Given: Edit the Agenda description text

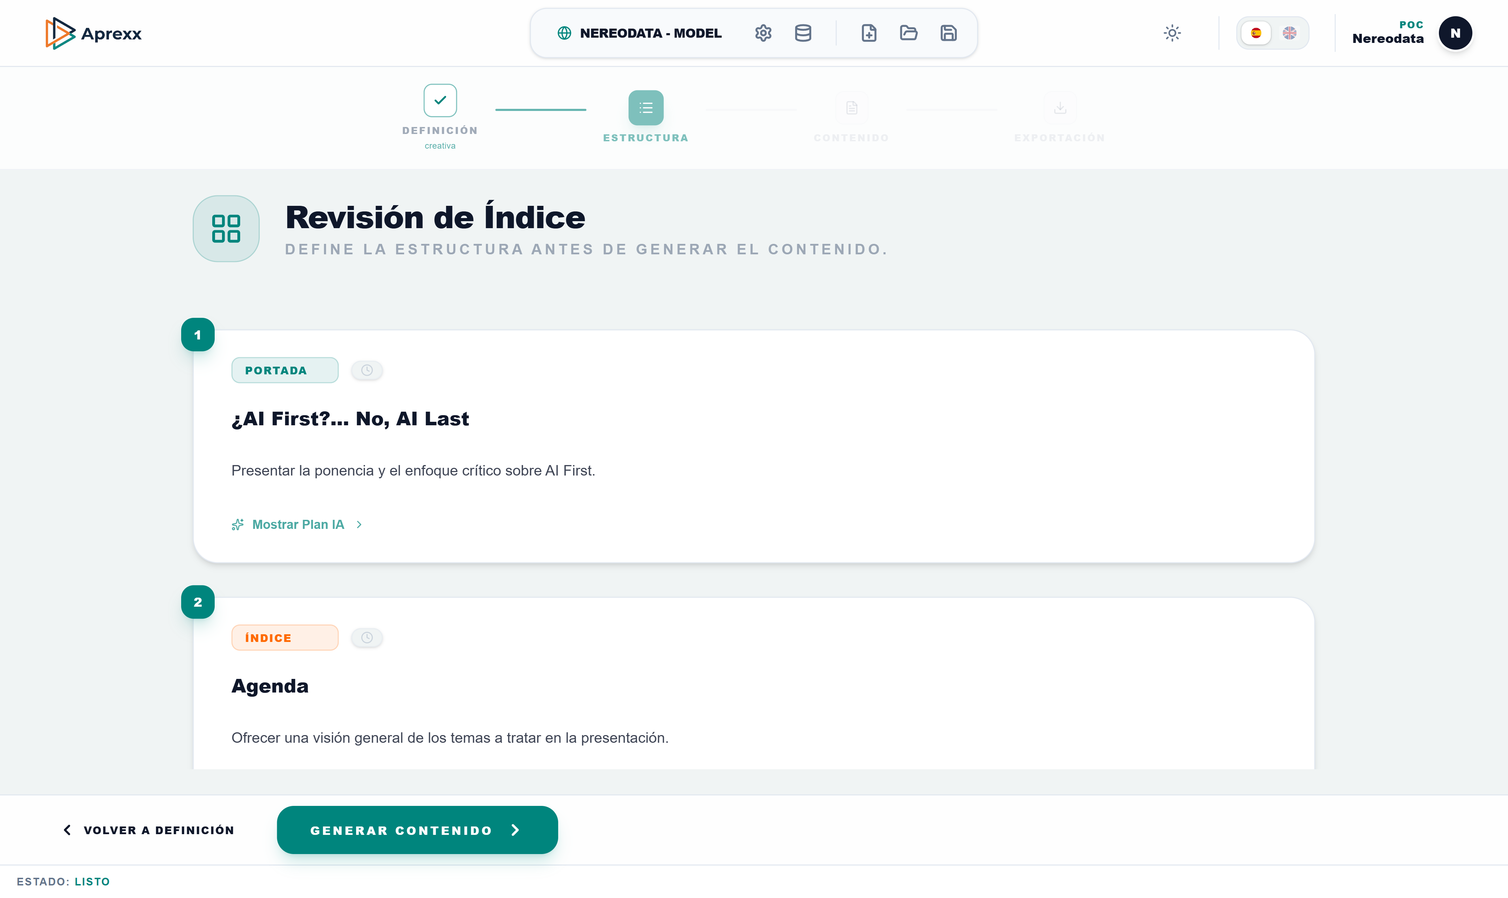Looking at the screenshot, I should [x=450, y=738].
